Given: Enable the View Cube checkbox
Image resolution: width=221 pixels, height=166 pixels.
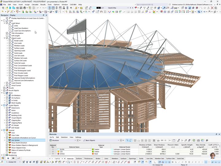Looking at the screenshot, I should (7, 135).
